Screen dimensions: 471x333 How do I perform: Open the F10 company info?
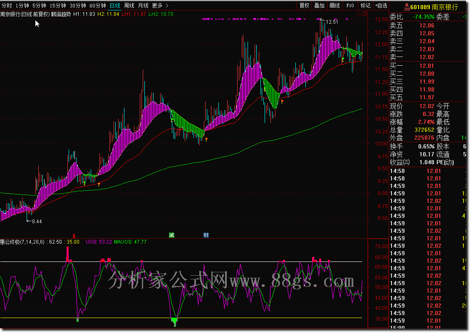[350, 5]
